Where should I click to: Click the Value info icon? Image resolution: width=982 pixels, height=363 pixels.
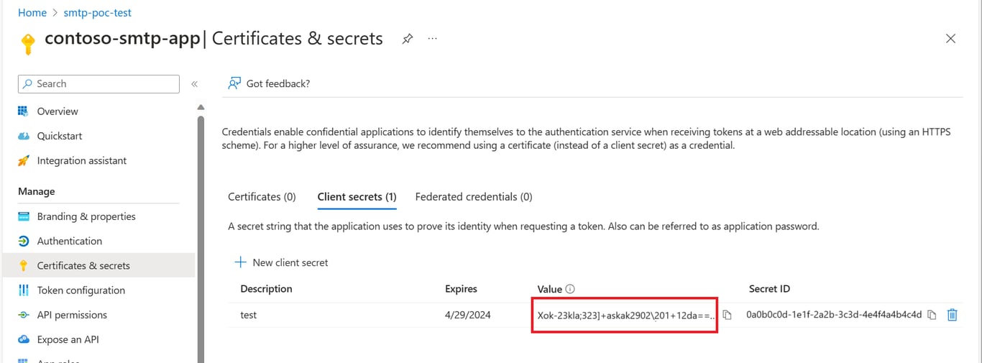click(x=570, y=289)
